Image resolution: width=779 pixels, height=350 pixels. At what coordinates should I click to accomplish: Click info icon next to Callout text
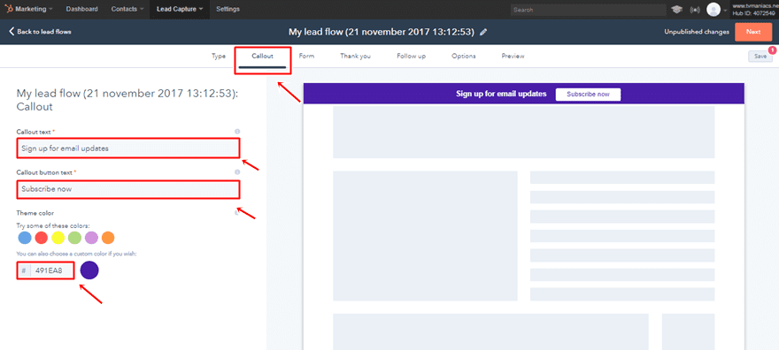point(237,132)
